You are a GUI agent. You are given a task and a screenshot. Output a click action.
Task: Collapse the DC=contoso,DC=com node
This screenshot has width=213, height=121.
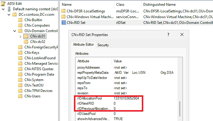pyautogui.click(x=9, y=15)
